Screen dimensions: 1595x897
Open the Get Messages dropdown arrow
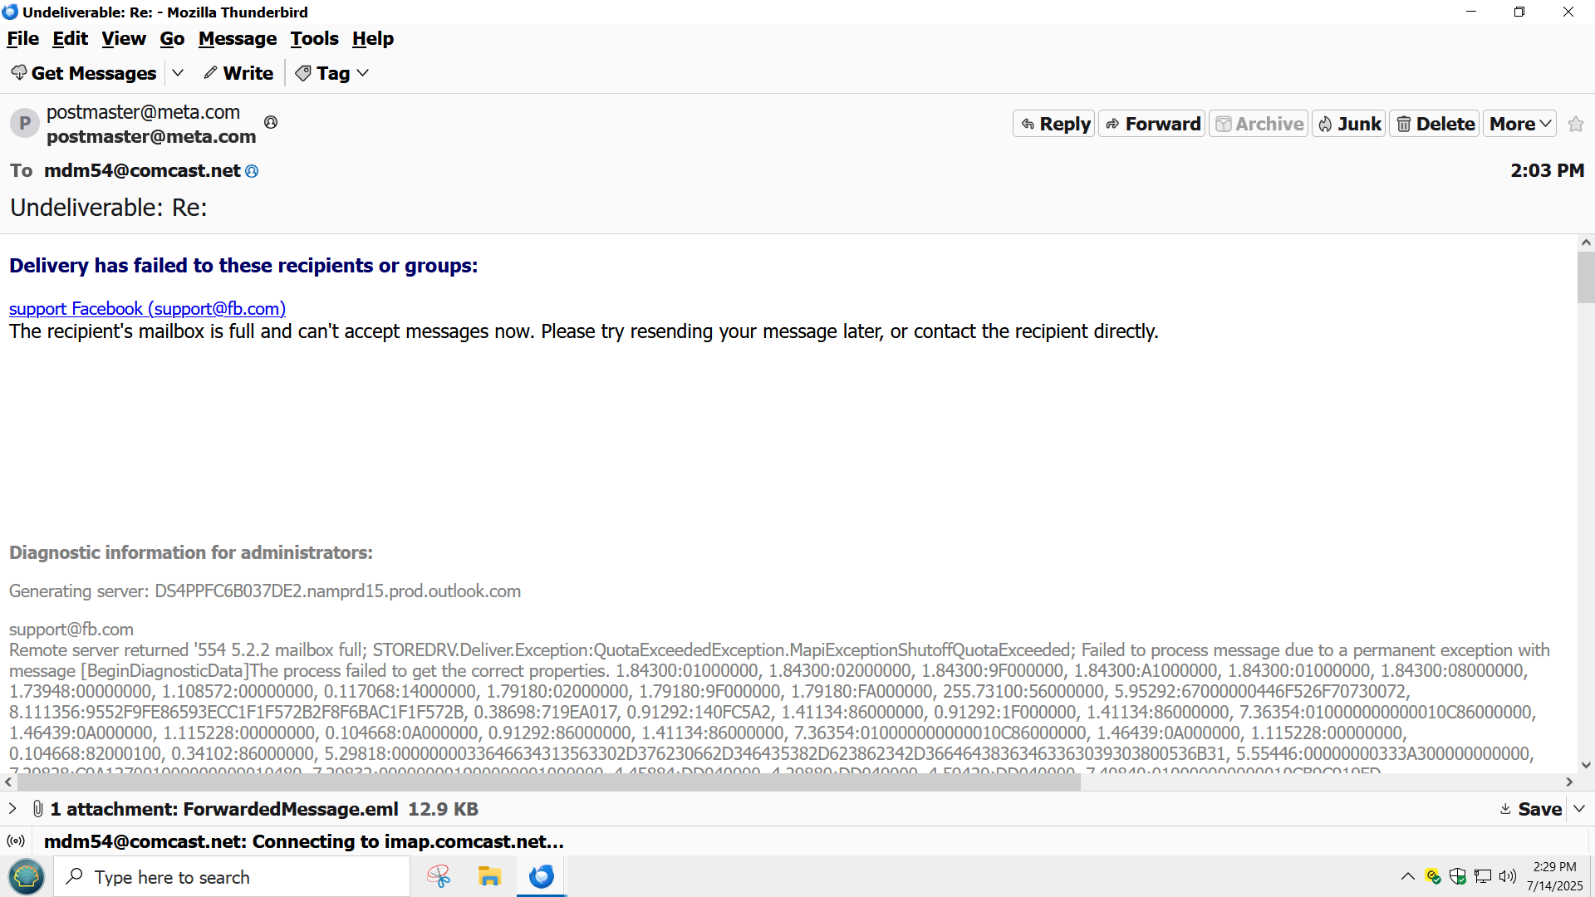click(178, 73)
